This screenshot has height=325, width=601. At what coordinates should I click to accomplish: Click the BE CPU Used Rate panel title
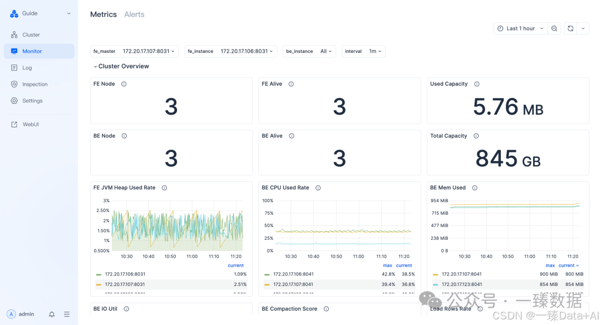[x=285, y=188]
